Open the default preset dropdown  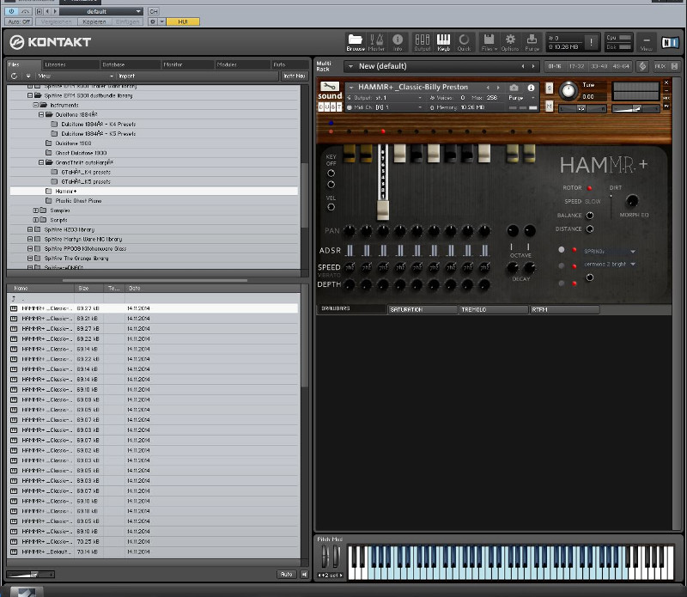coord(101,11)
